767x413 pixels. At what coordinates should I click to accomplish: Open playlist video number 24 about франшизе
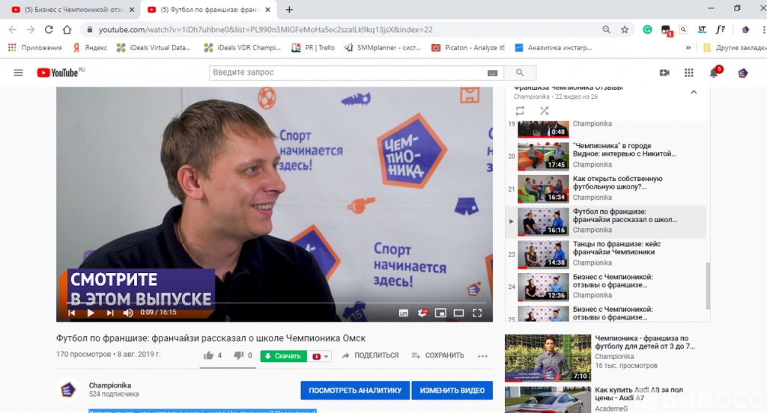607,287
